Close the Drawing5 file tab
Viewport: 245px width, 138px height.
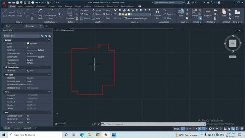coord(41,26)
